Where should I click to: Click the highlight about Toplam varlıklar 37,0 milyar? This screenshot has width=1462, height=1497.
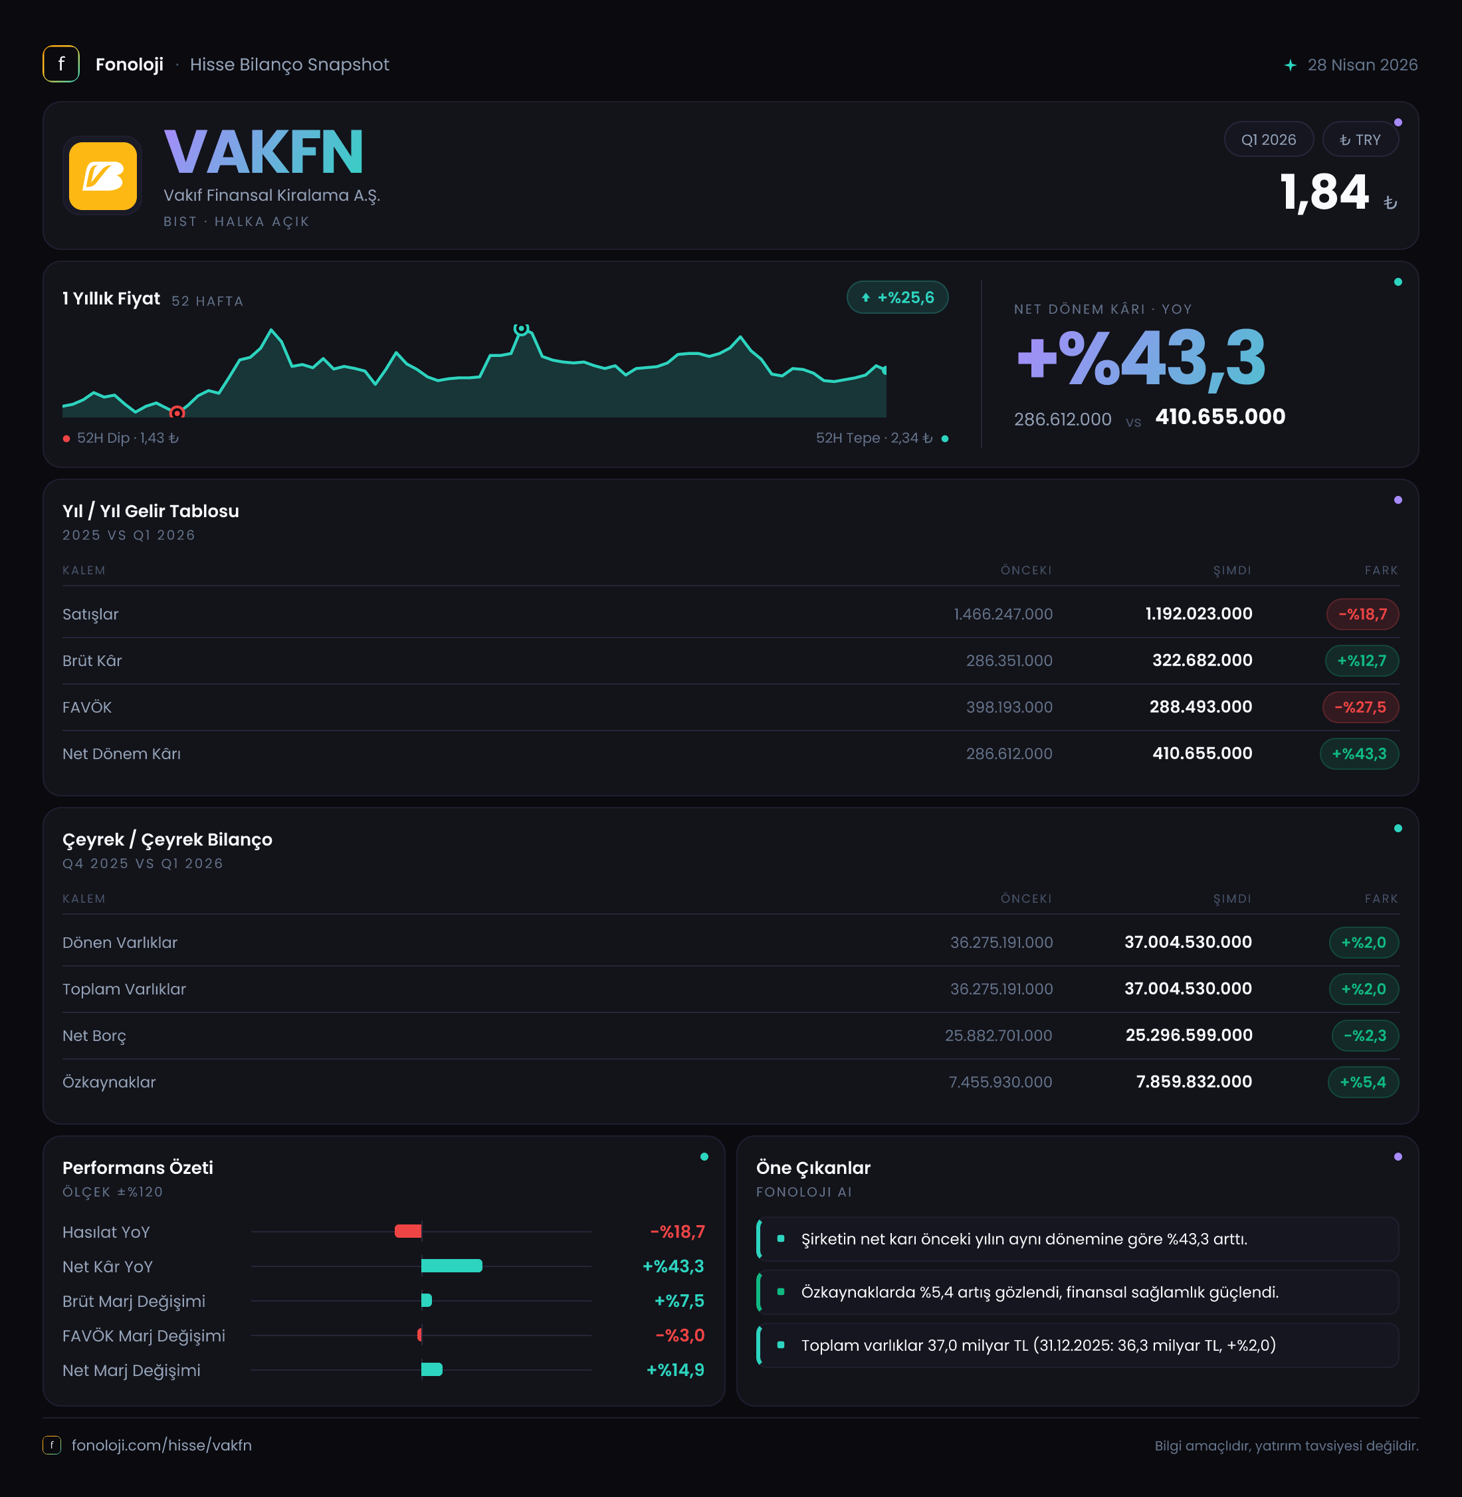tap(1077, 1345)
